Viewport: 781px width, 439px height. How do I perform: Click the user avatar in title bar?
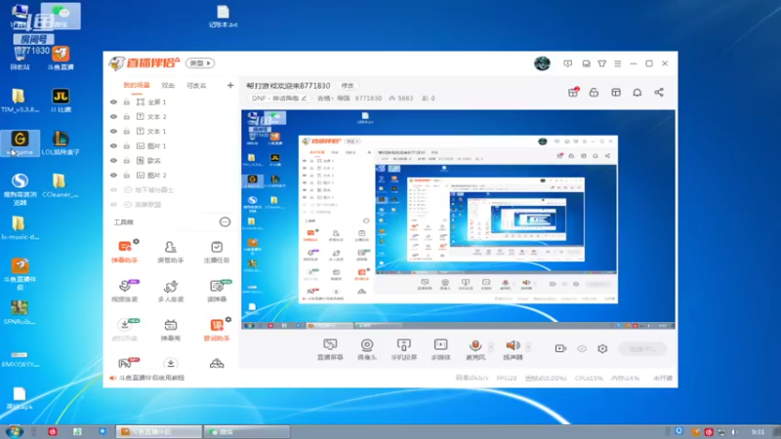(542, 63)
